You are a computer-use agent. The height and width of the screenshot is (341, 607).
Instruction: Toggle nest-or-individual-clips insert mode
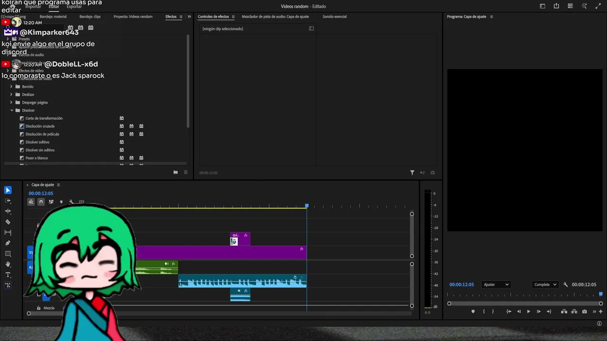click(31, 202)
